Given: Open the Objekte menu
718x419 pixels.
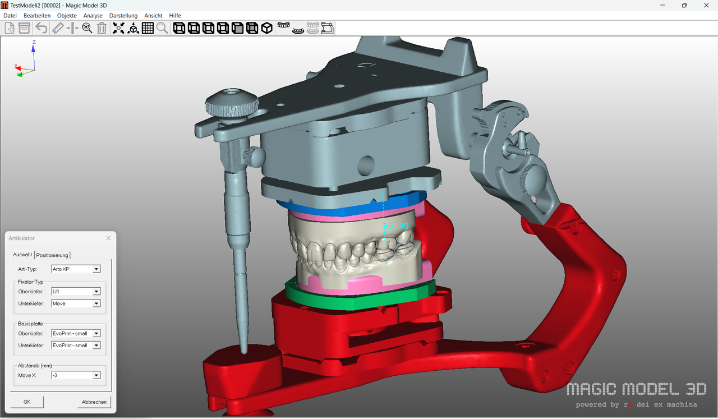Looking at the screenshot, I should point(67,16).
